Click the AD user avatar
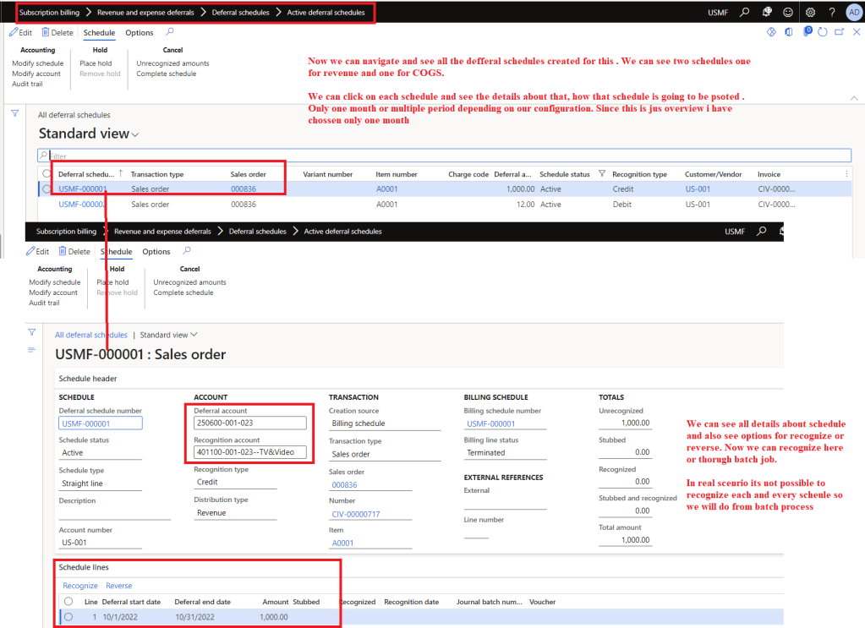Viewport: 865px width, 628px height. click(853, 13)
